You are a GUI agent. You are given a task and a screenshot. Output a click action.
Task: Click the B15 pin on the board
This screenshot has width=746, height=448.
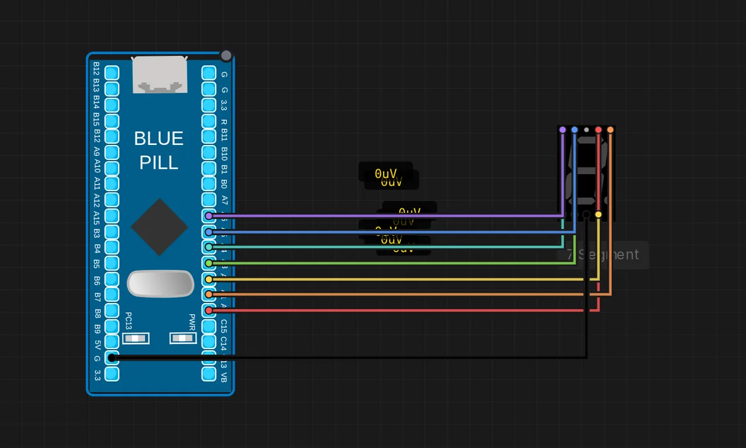pos(112,121)
